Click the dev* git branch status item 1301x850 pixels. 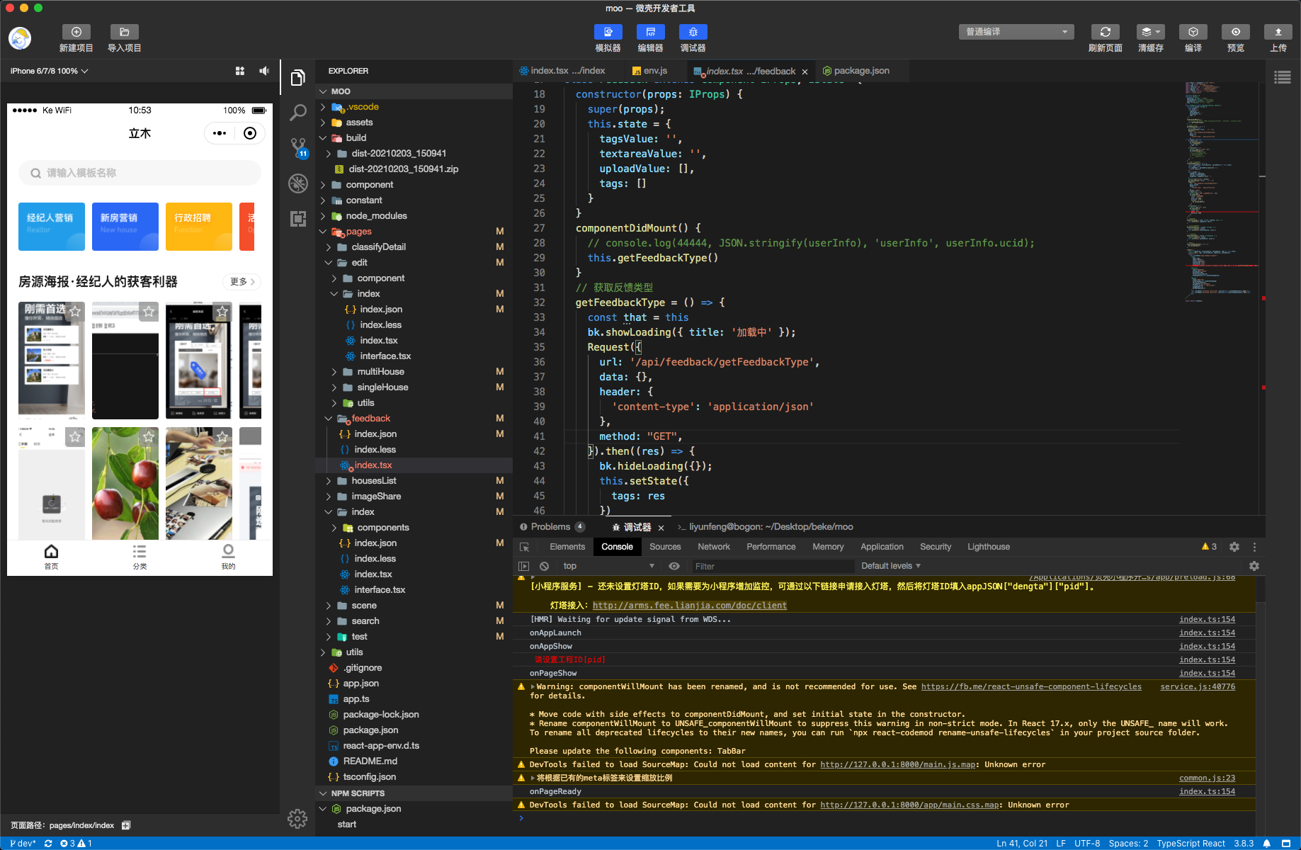coord(23,844)
